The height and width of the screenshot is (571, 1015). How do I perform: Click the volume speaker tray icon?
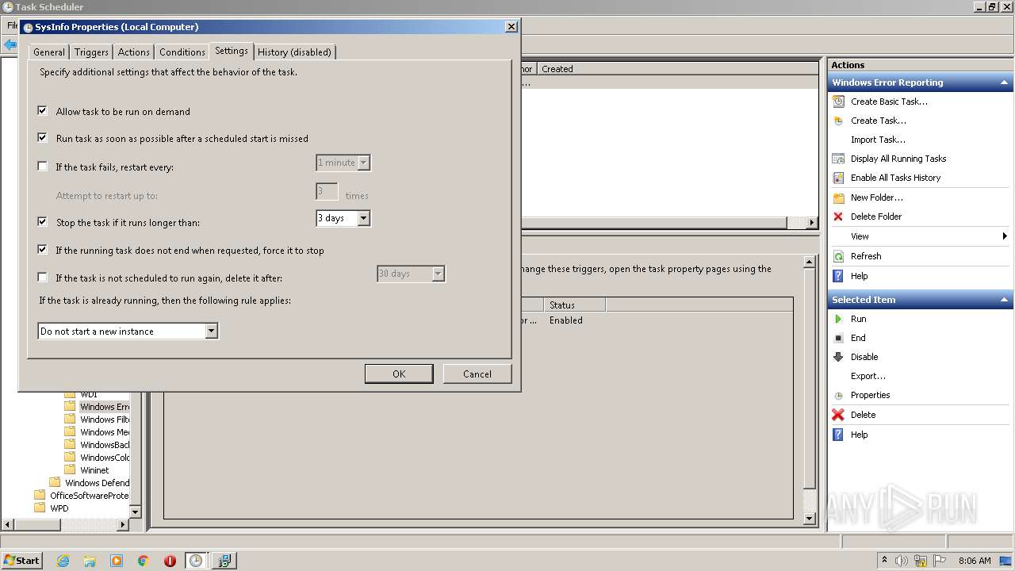pyautogui.click(x=902, y=561)
